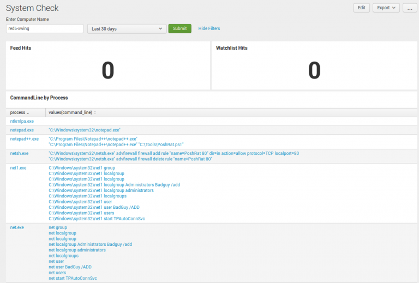Select the ntkrnlpa.exe process row

pos(22,121)
